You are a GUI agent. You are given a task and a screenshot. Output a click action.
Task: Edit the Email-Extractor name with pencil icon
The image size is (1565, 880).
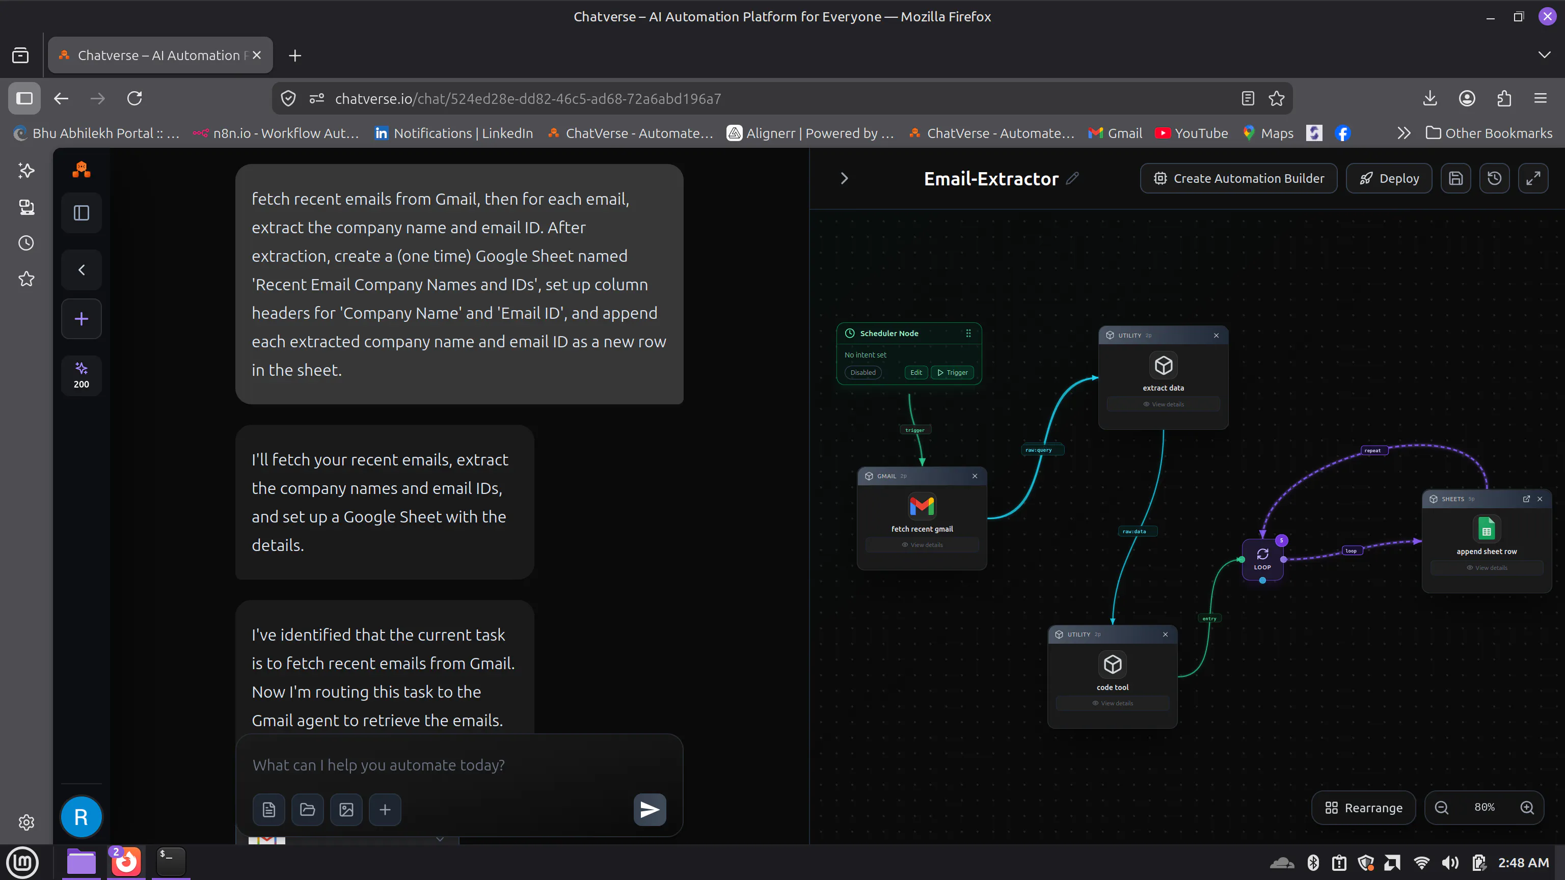(x=1072, y=178)
